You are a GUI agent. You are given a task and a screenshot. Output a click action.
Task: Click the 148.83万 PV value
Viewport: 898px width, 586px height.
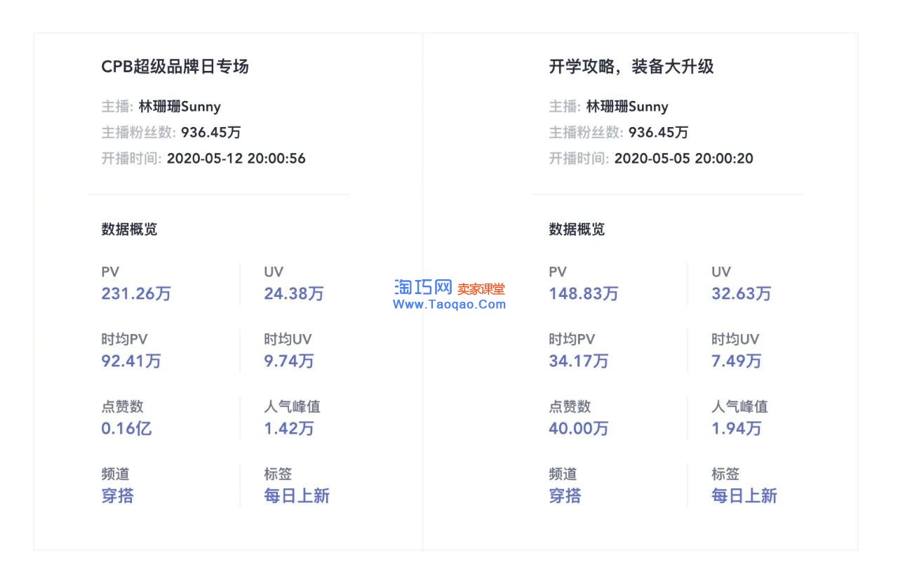(x=583, y=293)
